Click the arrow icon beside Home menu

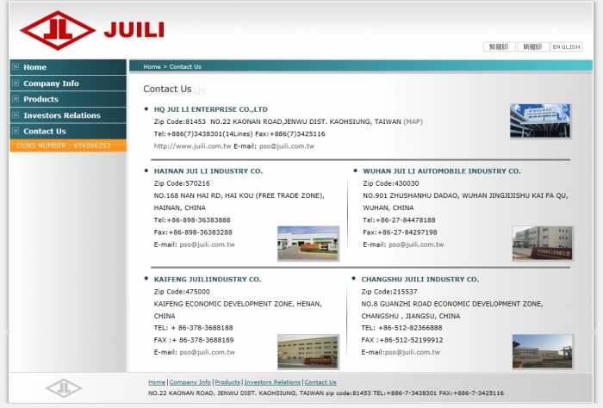(x=16, y=67)
